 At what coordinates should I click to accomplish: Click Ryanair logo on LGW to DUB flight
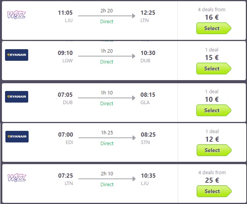click(x=17, y=55)
